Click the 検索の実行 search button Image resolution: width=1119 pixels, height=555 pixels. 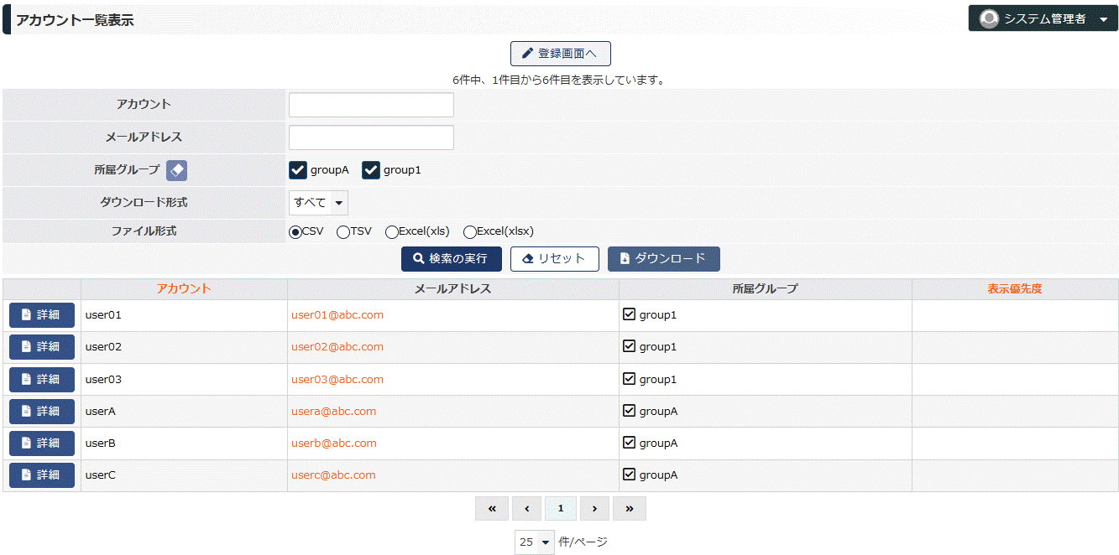click(451, 259)
